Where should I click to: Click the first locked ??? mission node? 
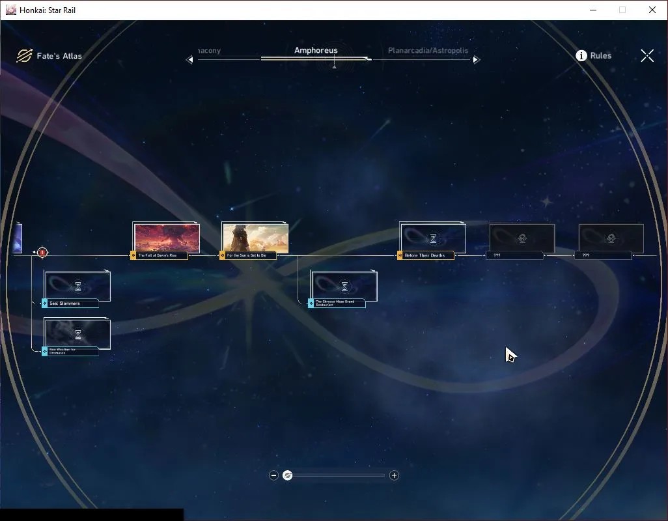tap(522, 241)
